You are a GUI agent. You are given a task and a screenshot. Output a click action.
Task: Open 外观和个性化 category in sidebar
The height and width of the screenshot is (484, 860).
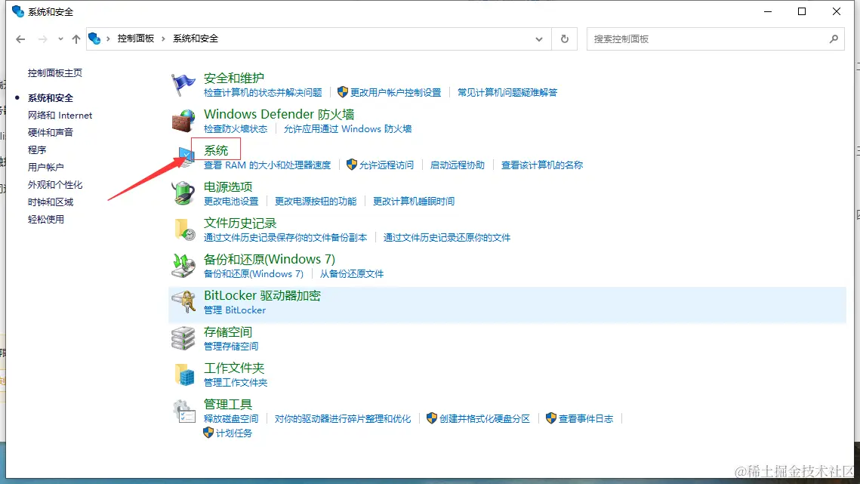(55, 185)
